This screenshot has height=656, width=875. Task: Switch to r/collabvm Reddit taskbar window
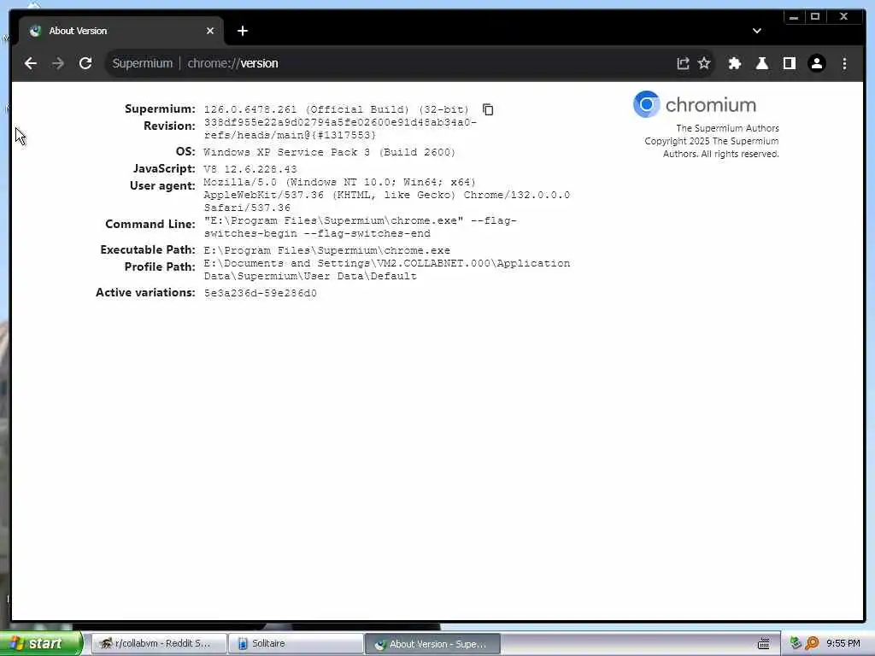pyautogui.click(x=159, y=644)
